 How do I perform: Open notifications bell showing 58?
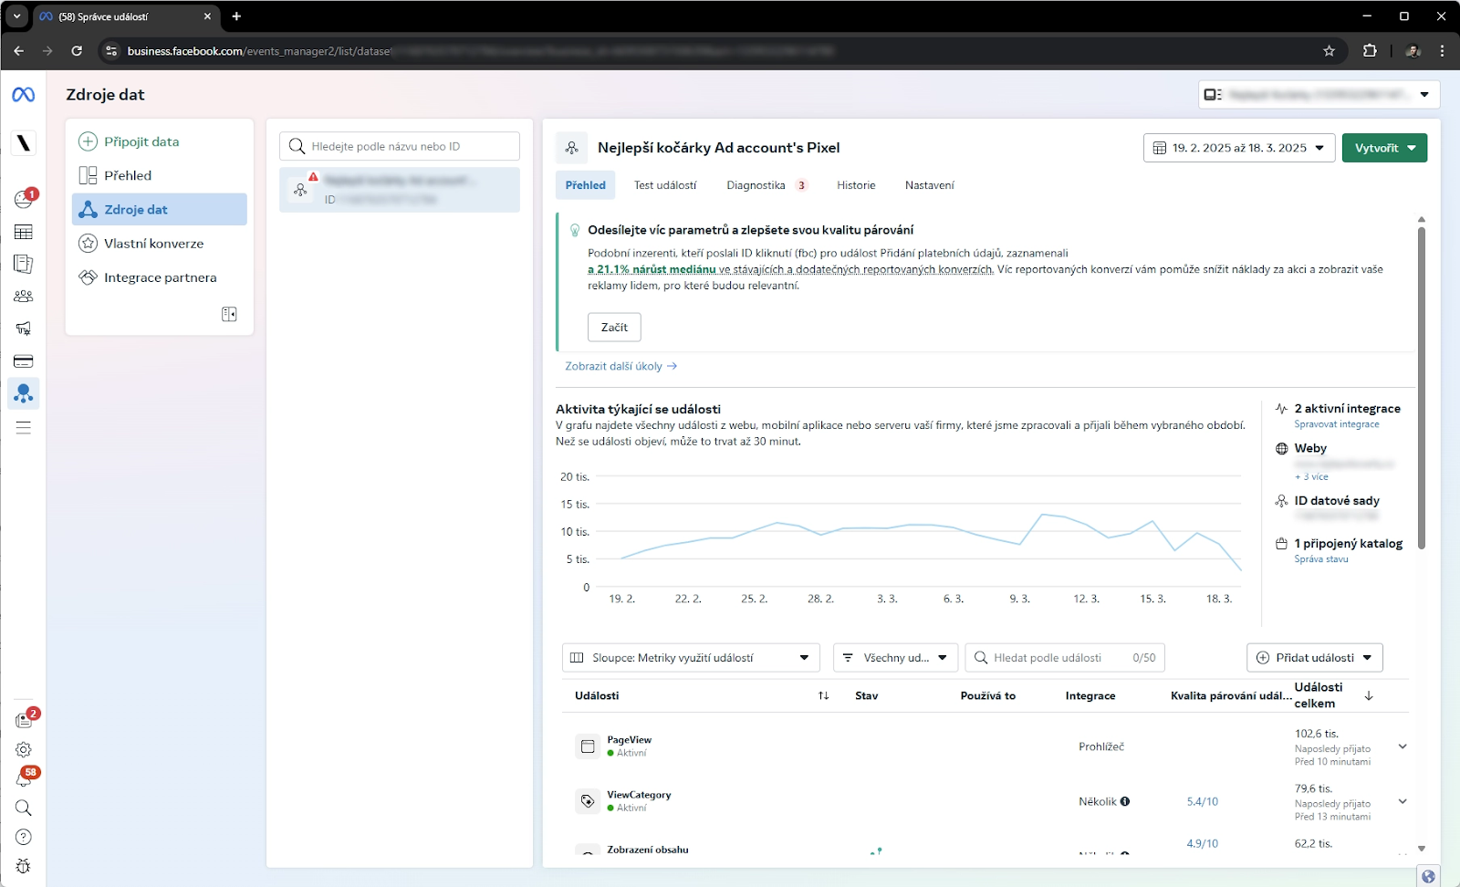(26, 777)
